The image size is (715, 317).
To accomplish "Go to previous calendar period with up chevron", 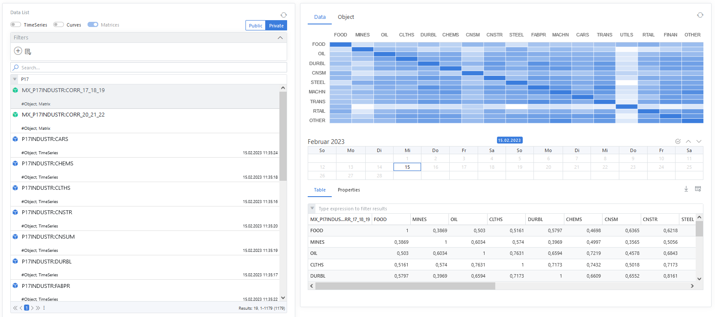I will [688, 141].
